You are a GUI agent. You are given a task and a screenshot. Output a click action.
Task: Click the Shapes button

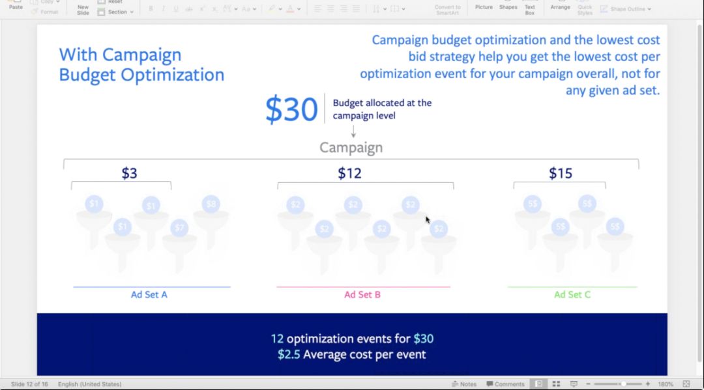[508, 7]
